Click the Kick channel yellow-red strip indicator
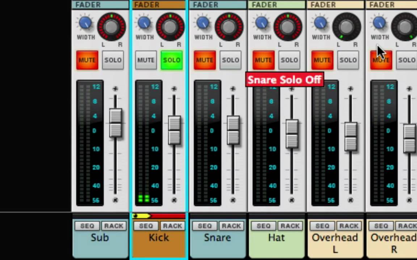 [x=159, y=216]
